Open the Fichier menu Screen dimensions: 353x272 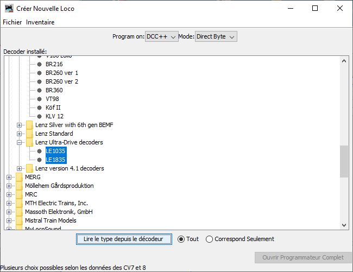point(12,22)
